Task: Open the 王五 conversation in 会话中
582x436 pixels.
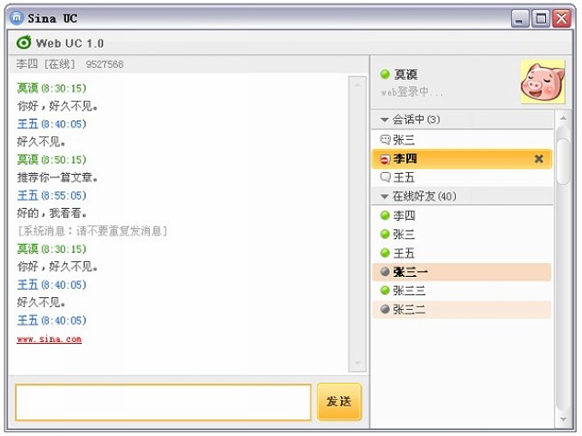Action: tap(462, 178)
